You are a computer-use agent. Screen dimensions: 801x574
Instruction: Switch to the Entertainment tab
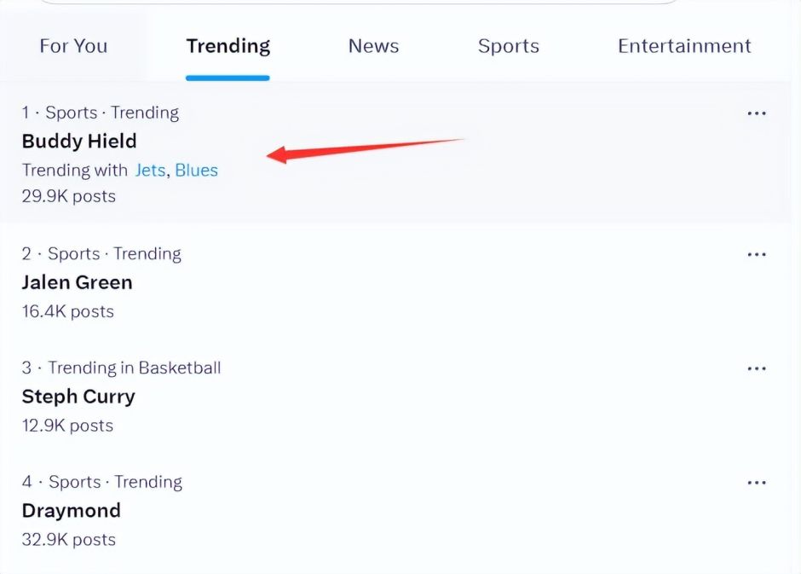tap(684, 46)
